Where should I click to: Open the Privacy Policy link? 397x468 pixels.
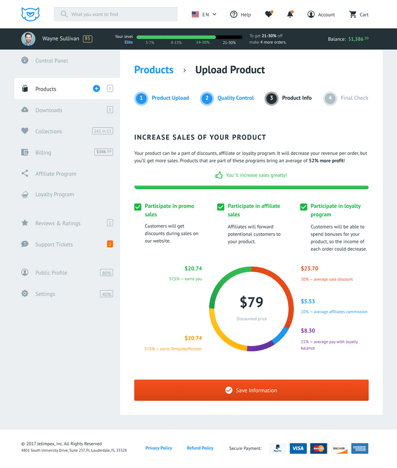159,448
